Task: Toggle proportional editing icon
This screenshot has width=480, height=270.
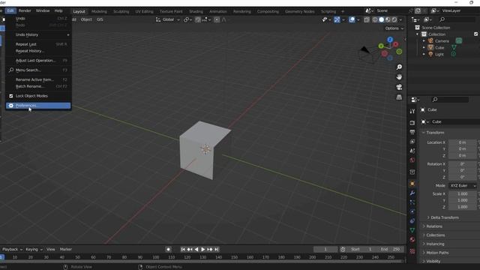Action: [x=217, y=19]
